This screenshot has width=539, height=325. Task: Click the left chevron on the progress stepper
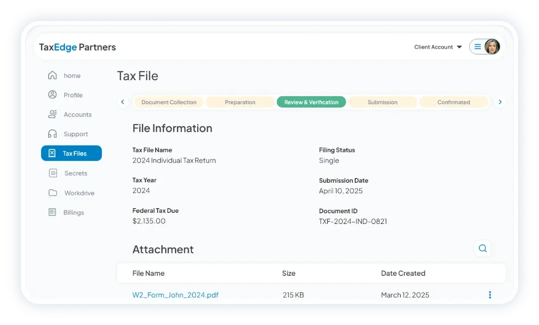(122, 102)
